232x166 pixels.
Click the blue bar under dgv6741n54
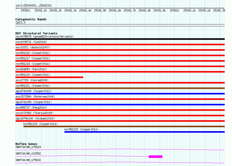click(x=120, y=105)
